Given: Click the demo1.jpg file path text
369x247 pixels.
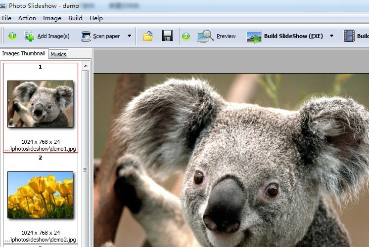Looking at the screenshot, I should pos(40,149).
